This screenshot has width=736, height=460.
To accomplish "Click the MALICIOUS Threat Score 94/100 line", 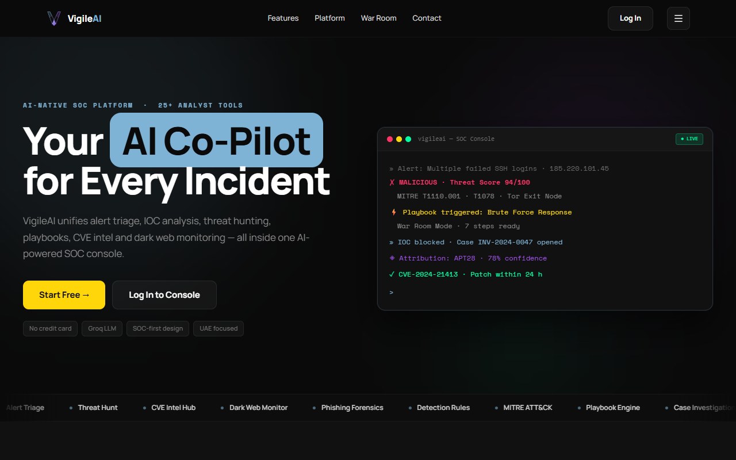I will tap(460, 182).
